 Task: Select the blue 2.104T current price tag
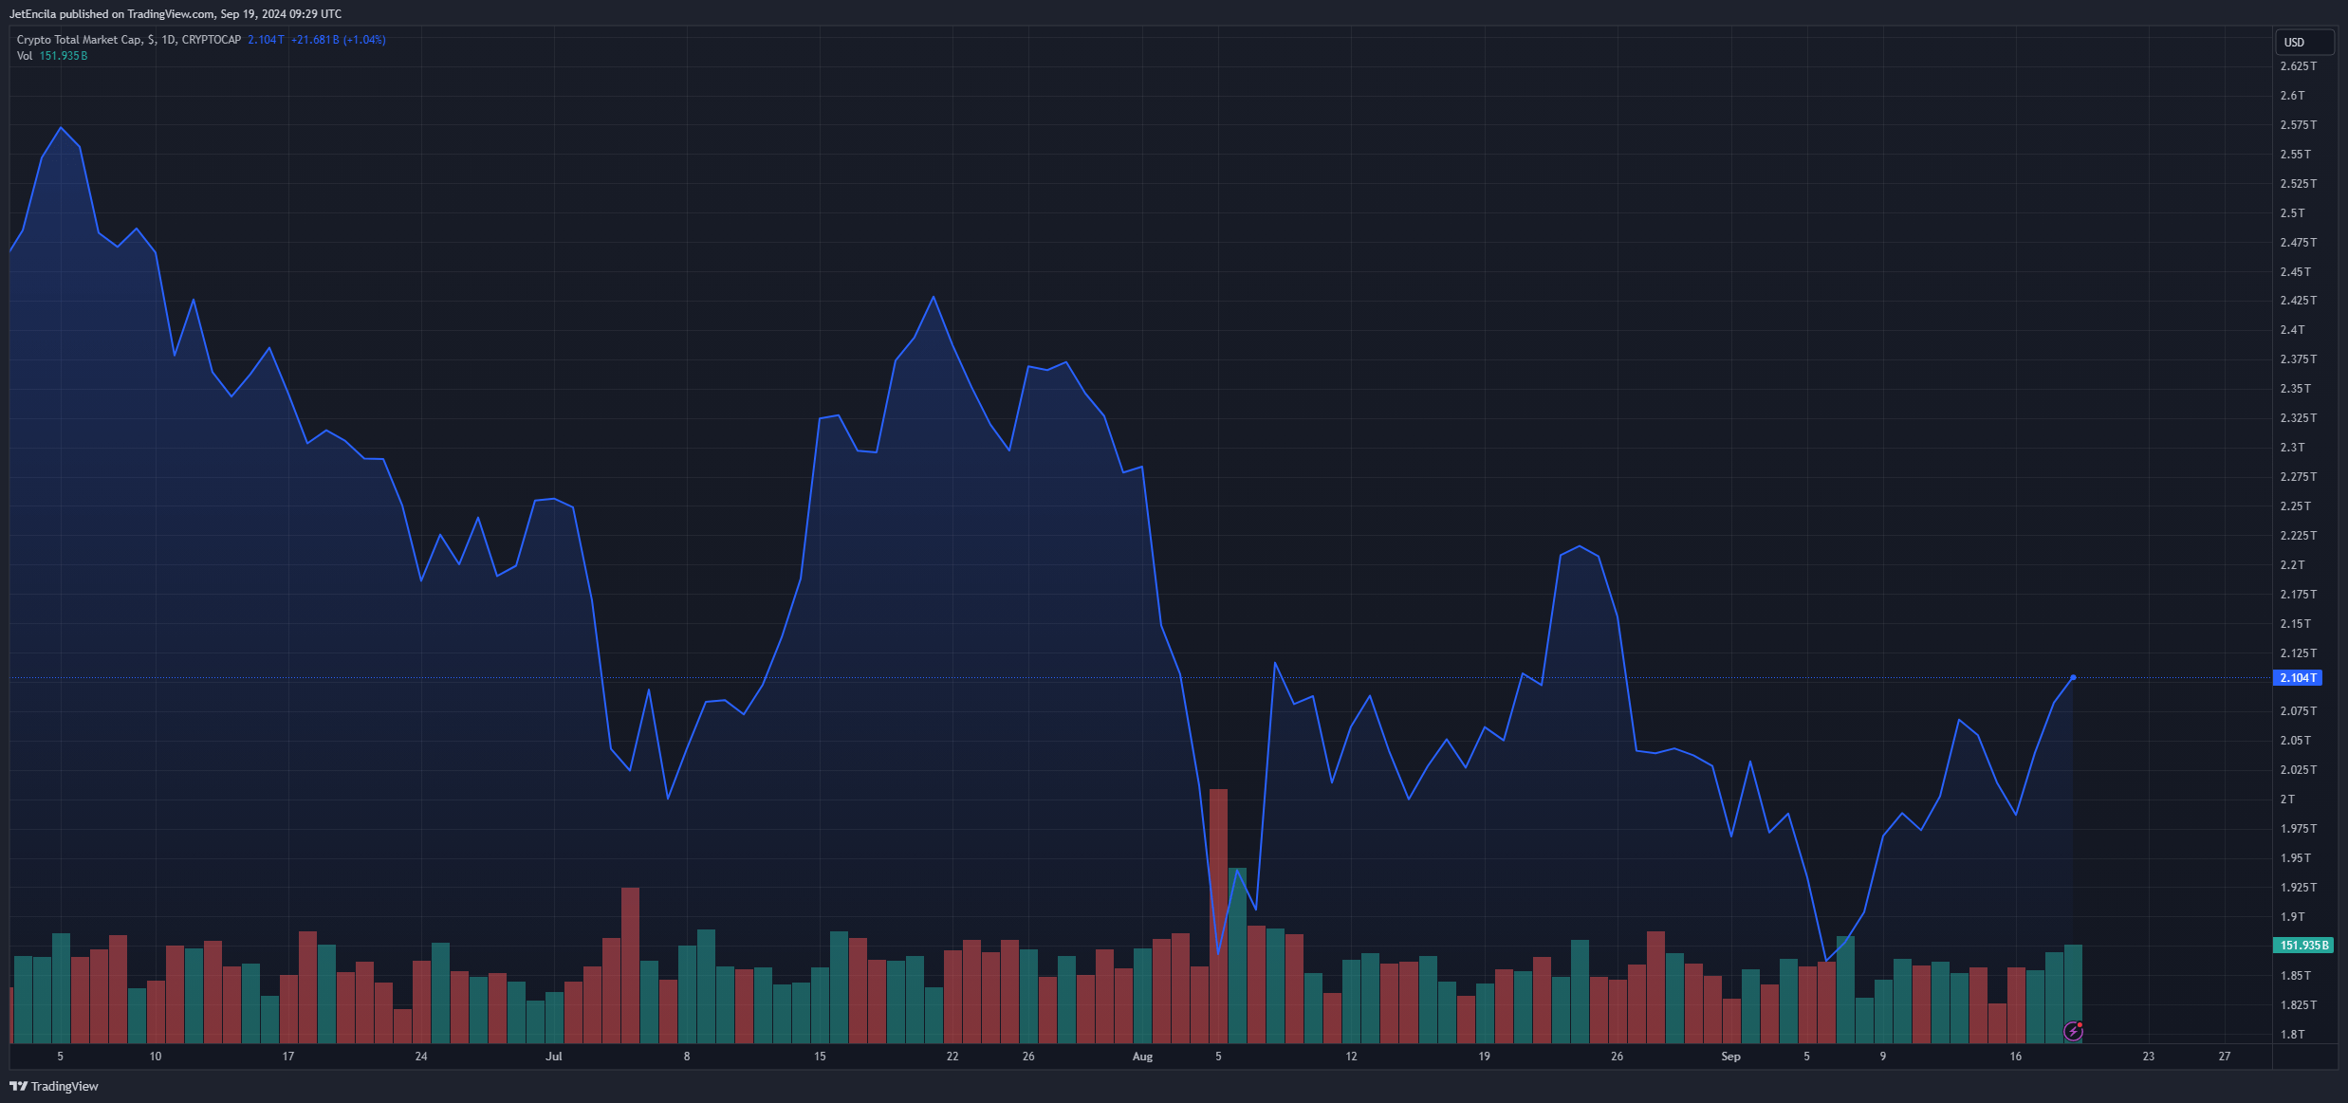click(x=2299, y=677)
